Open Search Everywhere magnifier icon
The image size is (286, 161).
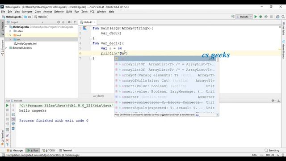click(x=283, y=17)
